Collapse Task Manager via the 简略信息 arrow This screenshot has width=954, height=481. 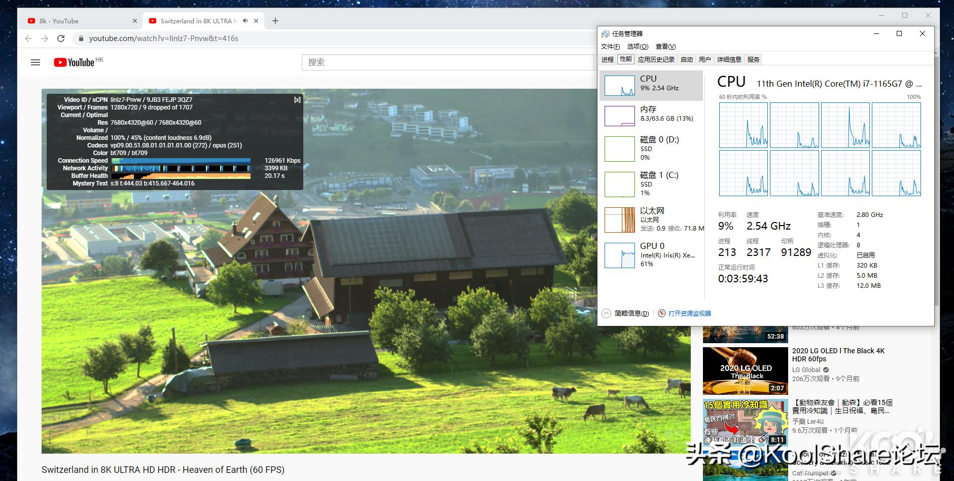(606, 313)
